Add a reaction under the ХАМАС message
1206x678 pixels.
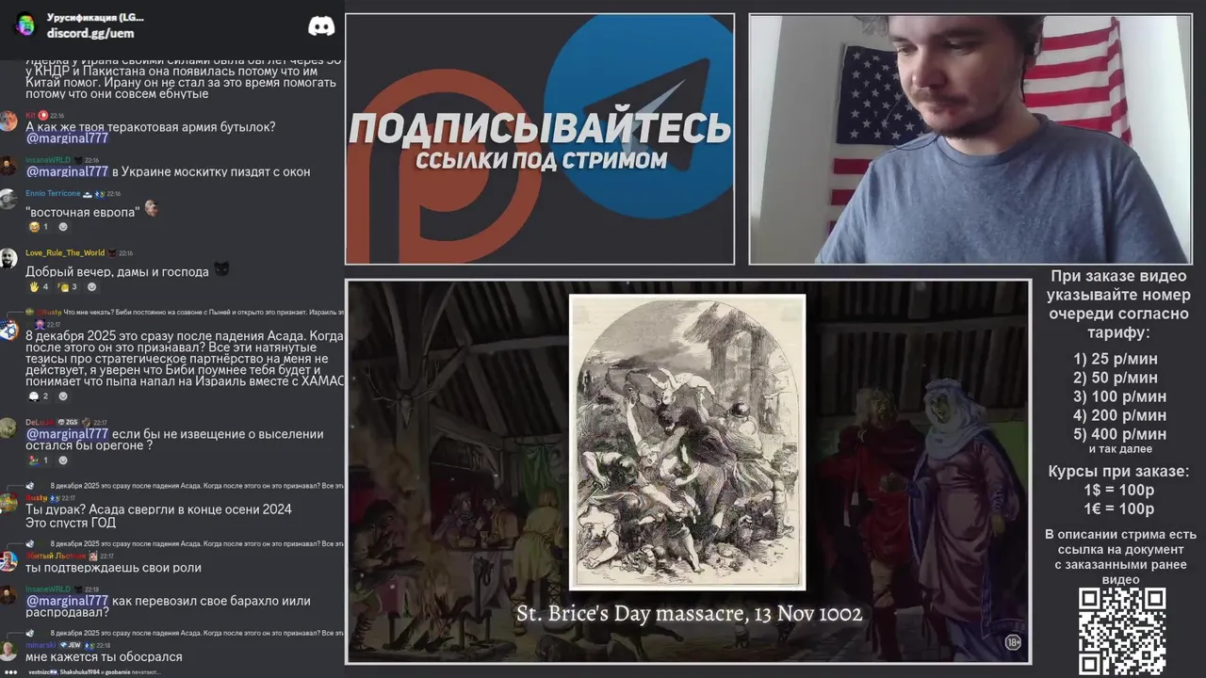63,395
